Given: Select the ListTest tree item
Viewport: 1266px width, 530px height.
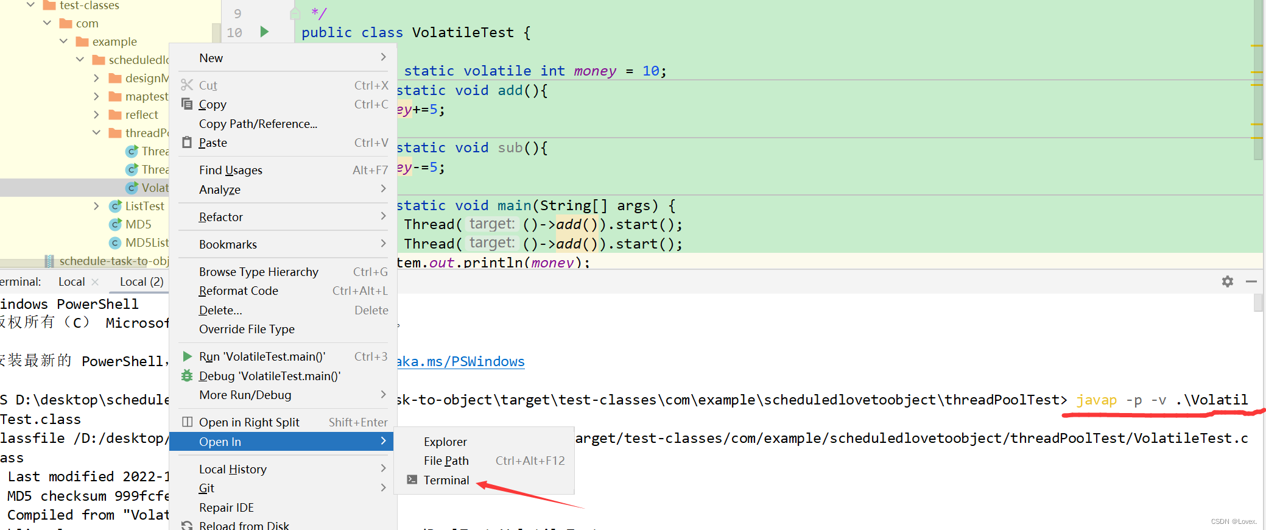Looking at the screenshot, I should point(144,206).
